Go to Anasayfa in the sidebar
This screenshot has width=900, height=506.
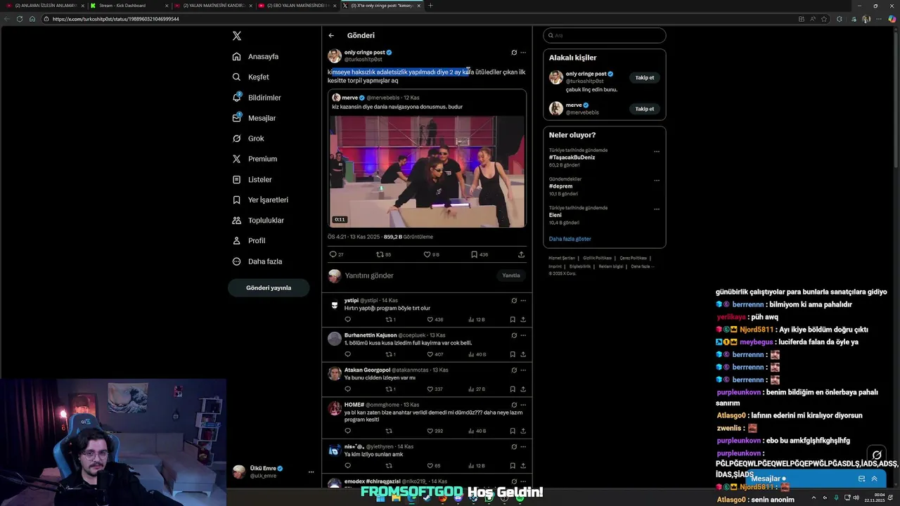(256, 56)
